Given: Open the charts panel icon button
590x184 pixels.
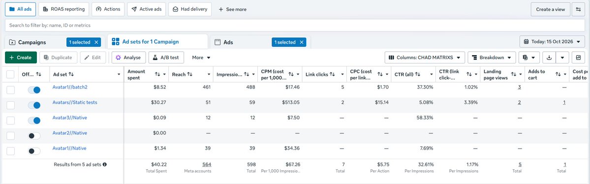Looking at the screenshot, I should 578,58.
